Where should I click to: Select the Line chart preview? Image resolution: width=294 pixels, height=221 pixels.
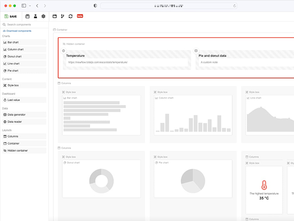pos(270,115)
